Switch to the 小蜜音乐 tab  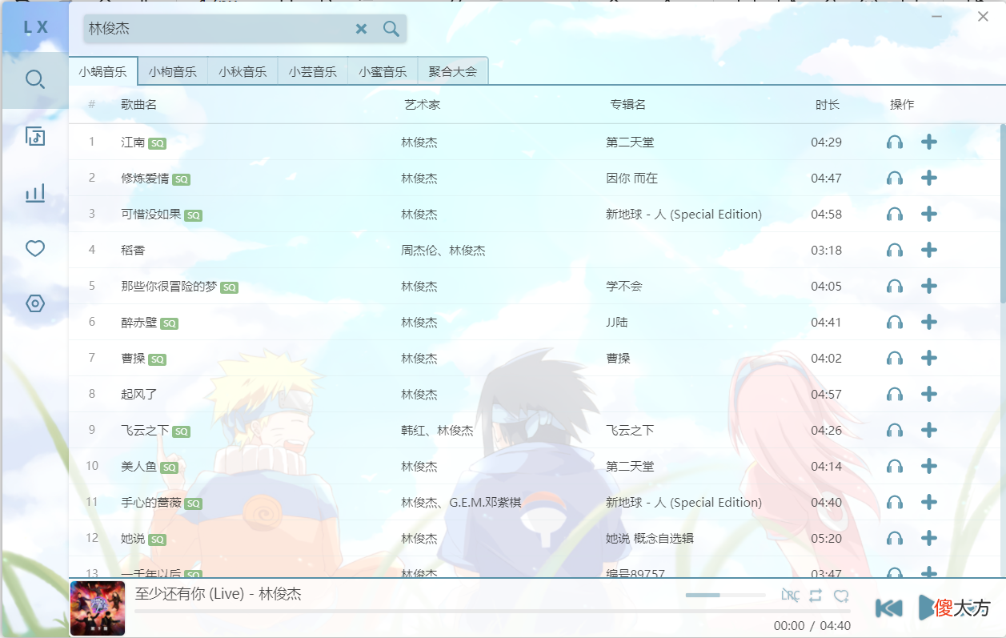(383, 71)
